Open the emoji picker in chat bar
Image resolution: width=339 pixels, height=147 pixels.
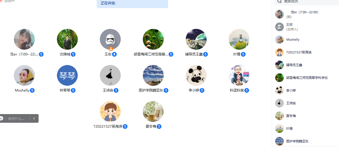click(x=1, y=118)
